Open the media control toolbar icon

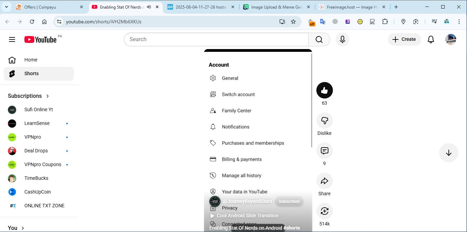pyautogui.click(x=434, y=22)
